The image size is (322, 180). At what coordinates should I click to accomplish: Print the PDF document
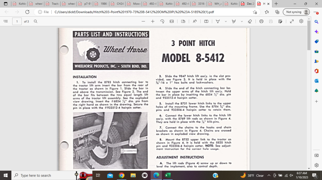(x=261, y=21)
